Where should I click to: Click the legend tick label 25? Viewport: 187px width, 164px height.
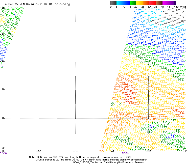coord(143,7)
